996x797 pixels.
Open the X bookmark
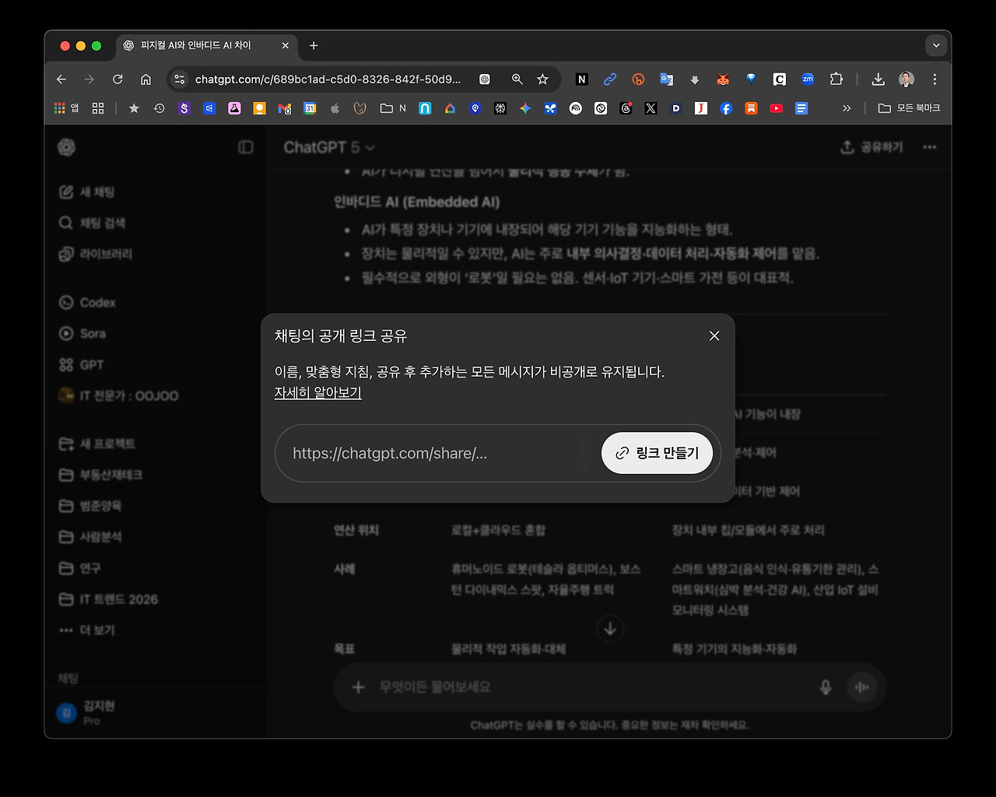coord(651,108)
